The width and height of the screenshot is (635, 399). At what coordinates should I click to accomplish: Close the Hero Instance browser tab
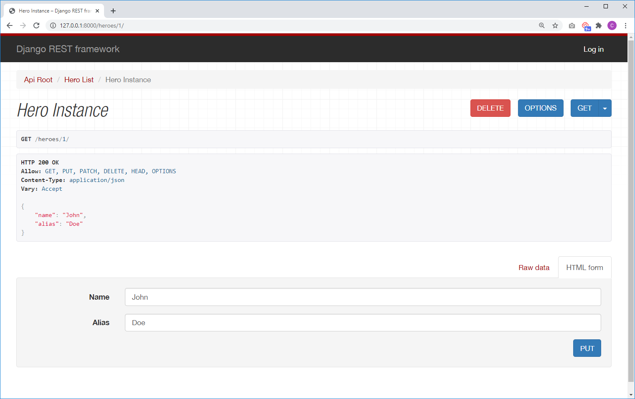[97, 11]
